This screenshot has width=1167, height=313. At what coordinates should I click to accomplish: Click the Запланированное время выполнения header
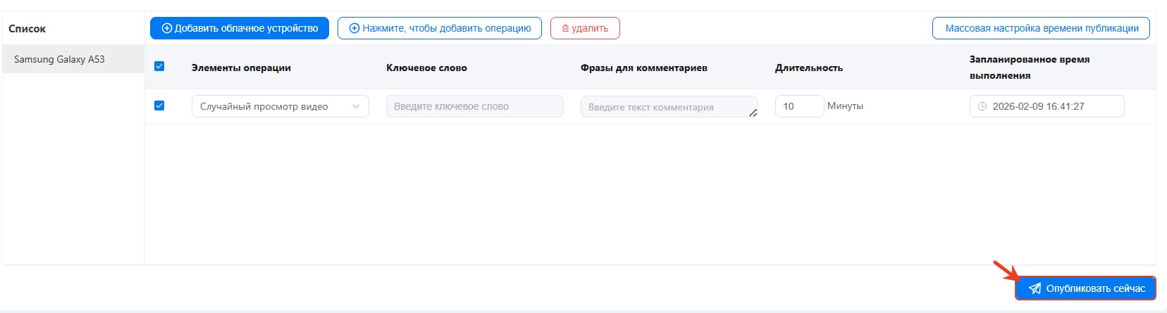pos(1030,67)
